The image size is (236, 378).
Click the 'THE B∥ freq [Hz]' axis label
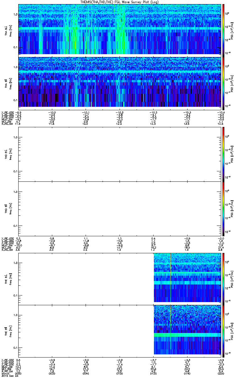coord(8,330)
